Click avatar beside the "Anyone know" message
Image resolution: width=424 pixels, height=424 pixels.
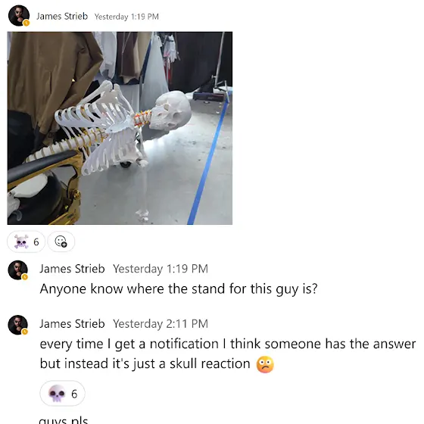[x=18, y=270]
